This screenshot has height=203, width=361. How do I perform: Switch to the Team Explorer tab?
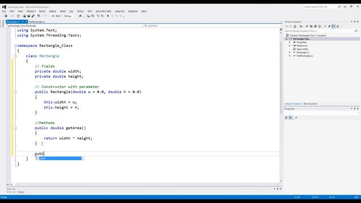click(310, 104)
